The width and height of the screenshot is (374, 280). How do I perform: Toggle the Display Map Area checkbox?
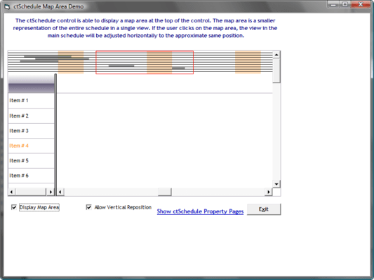pyautogui.click(x=14, y=207)
